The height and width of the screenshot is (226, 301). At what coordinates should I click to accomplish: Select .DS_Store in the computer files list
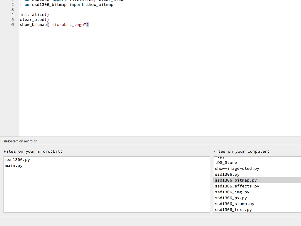point(226,162)
